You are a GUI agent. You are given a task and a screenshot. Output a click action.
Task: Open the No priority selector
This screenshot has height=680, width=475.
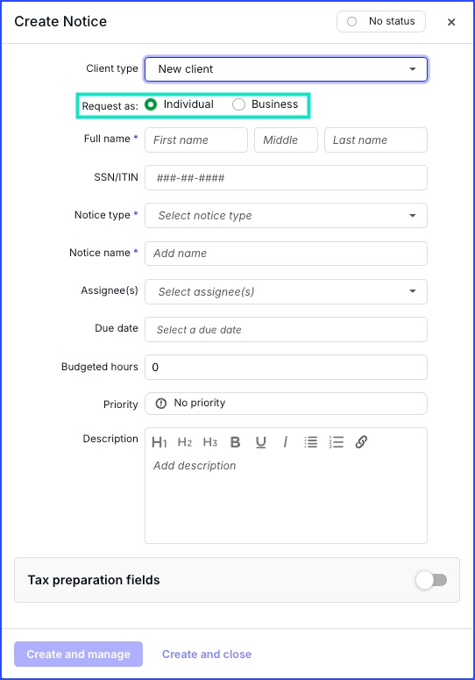pos(286,404)
